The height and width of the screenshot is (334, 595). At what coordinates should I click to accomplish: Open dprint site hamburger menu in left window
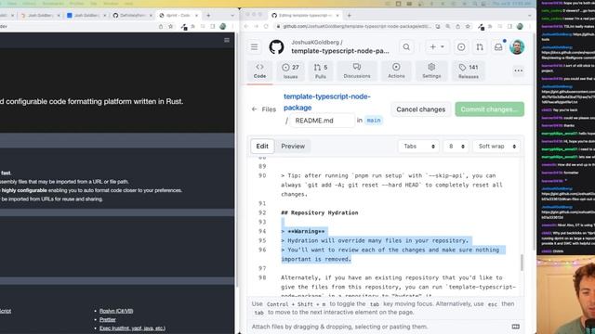pos(227,40)
